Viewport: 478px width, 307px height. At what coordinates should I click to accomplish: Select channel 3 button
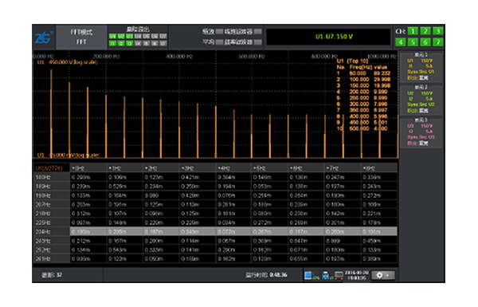(x=437, y=31)
